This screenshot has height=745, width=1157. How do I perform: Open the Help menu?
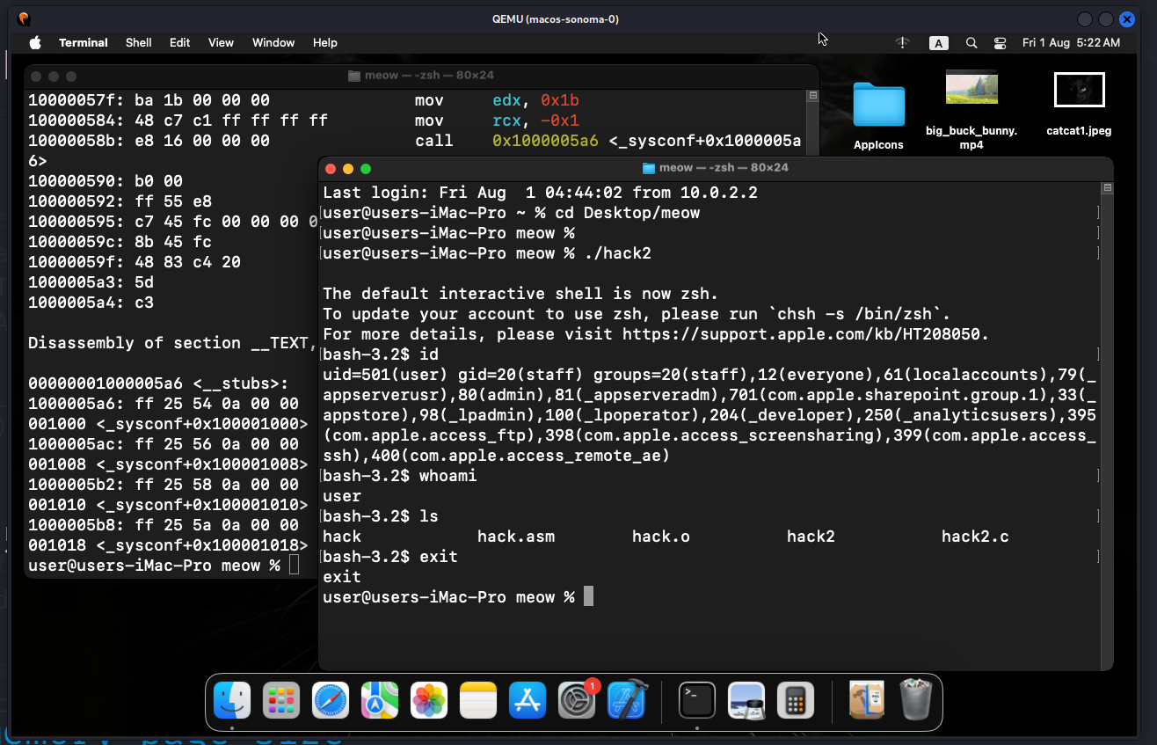tap(325, 42)
